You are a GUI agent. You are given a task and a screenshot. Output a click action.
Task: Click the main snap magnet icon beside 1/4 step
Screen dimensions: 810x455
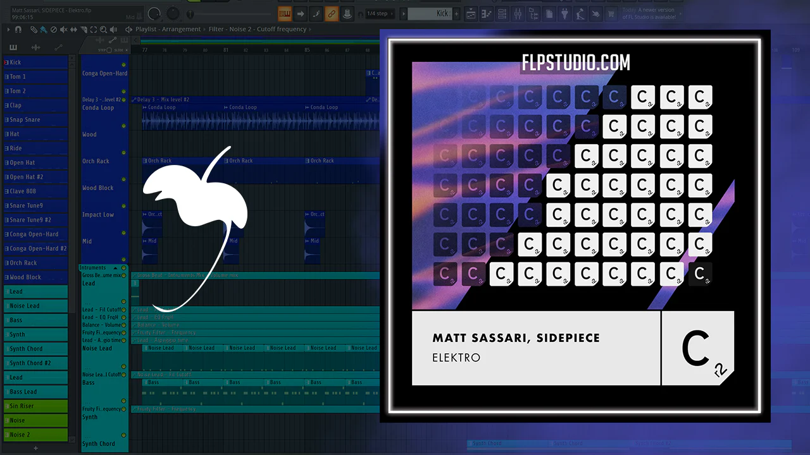(x=361, y=14)
